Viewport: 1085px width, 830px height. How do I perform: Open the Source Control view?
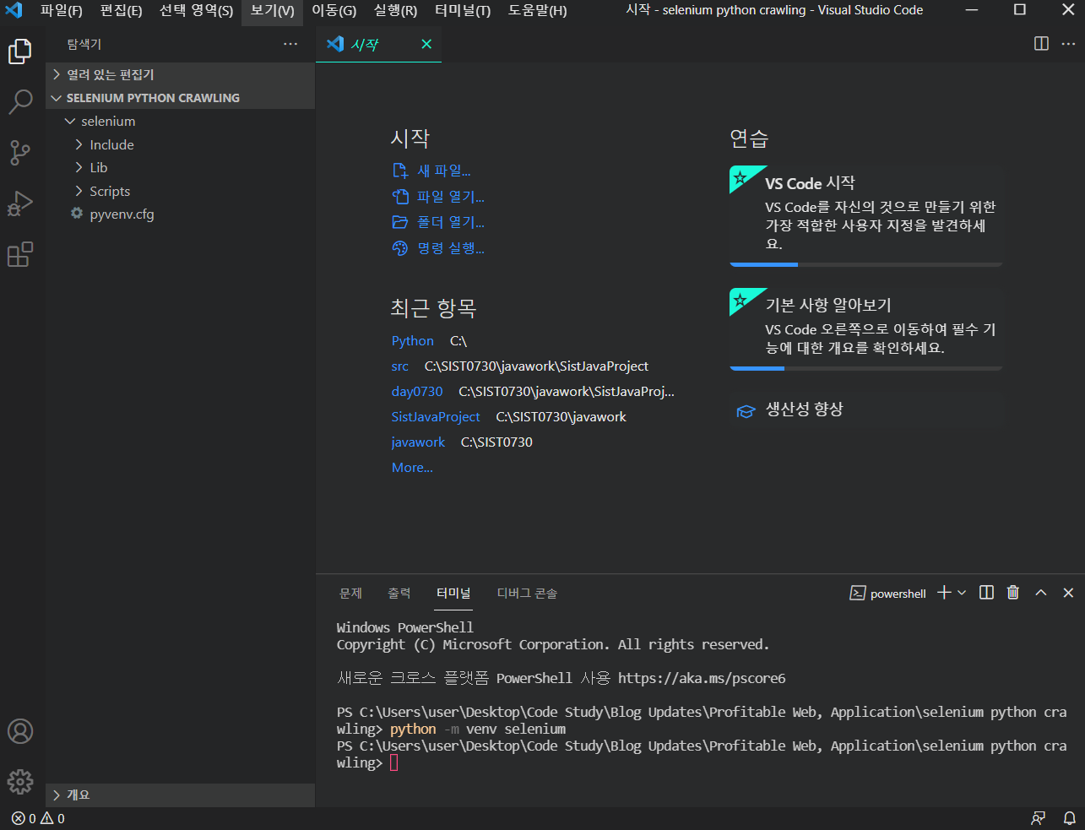[20, 153]
